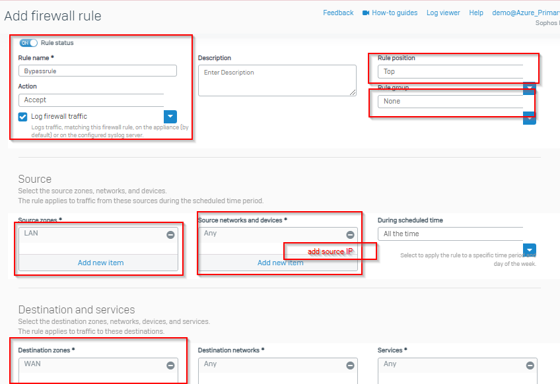
Task: Add new item to Source networks
Action: (281, 263)
